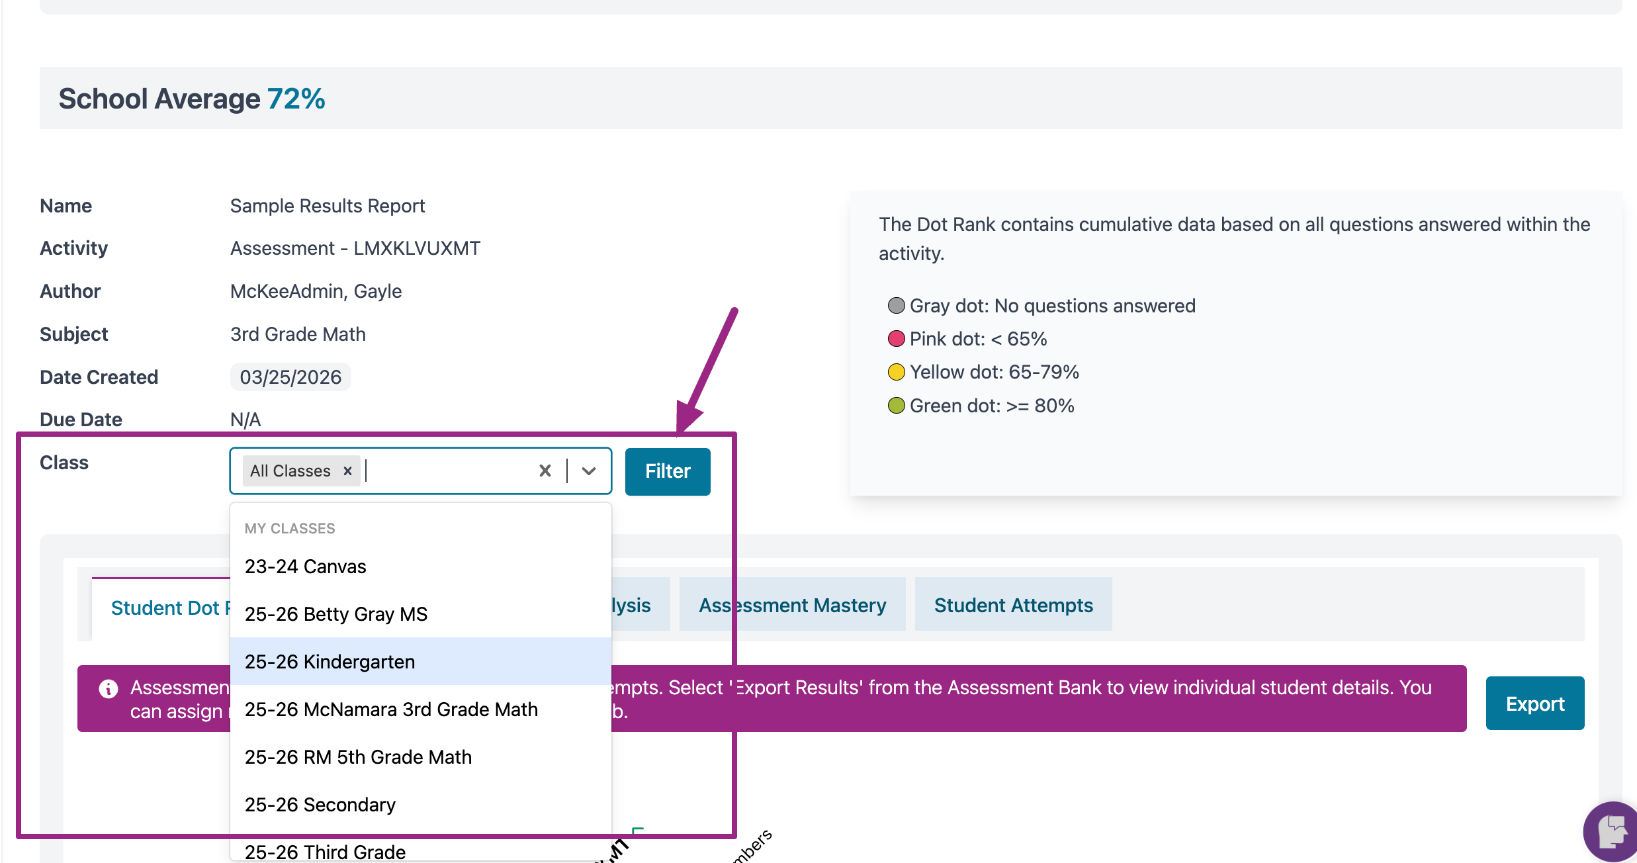
Task: Click the pink dot legend swatch
Action: [896, 339]
